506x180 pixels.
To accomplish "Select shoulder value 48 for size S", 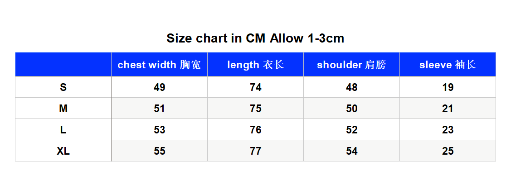I will [352, 87].
